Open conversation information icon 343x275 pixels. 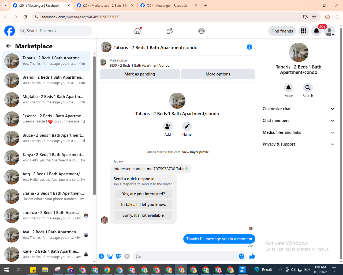pyautogui.click(x=249, y=47)
